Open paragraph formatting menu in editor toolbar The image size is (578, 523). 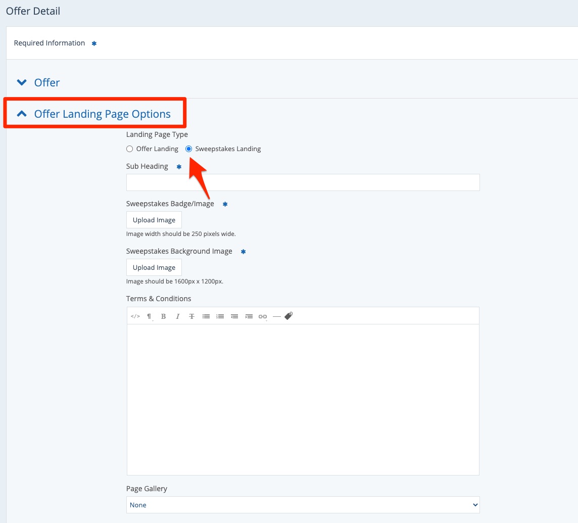(x=149, y=316)
